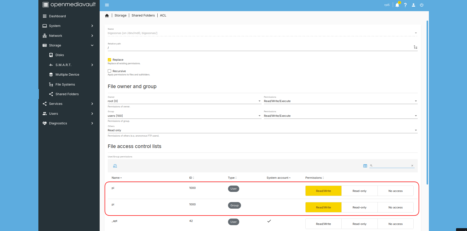Sort by the Permissions column header
Image resolution: width=467 pixels, height=231 pixels.
(x=315, y=178)
